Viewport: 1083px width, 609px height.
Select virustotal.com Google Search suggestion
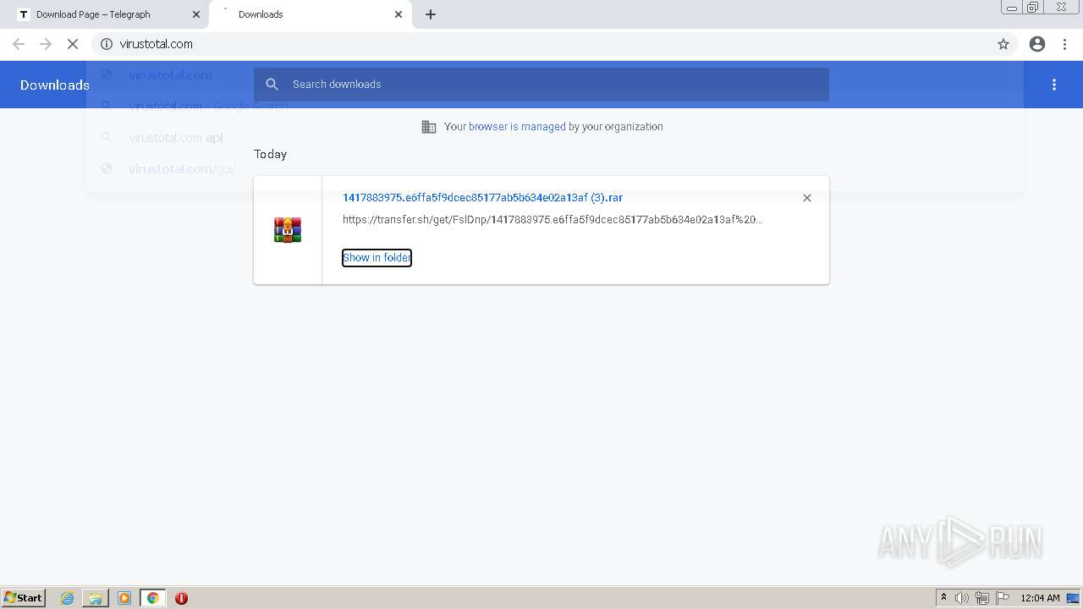pyautogui.click(x=554, y=106)
